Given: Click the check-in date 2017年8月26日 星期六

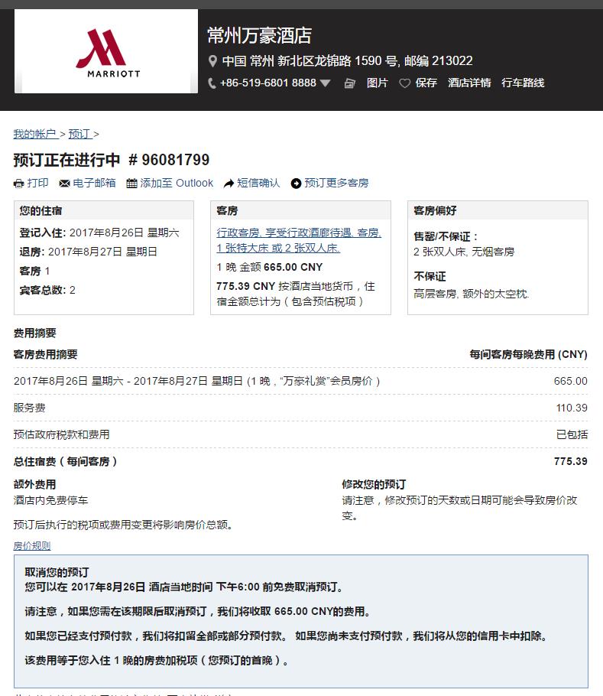Looking at the screenshot, I should tap(125, 233).
